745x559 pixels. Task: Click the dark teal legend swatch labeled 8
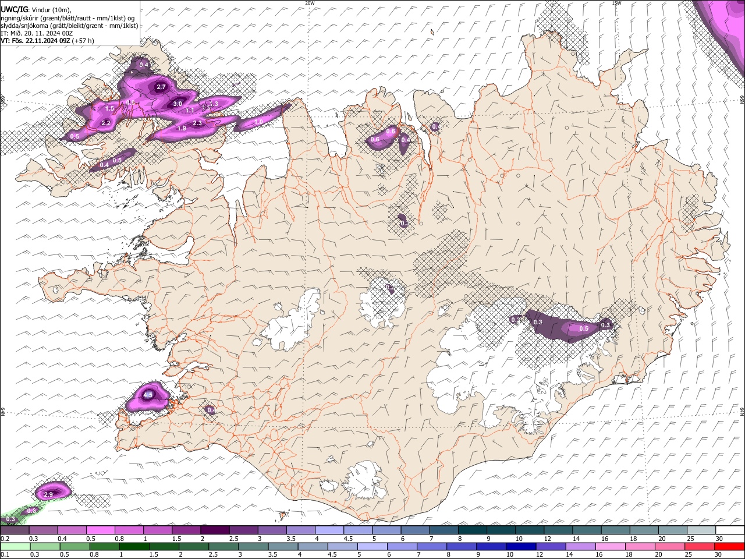(472, 530)
